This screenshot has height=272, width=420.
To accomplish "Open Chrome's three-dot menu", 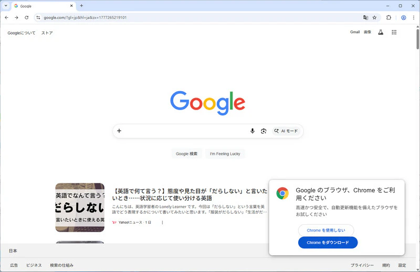I will click(x=414, y=18).
